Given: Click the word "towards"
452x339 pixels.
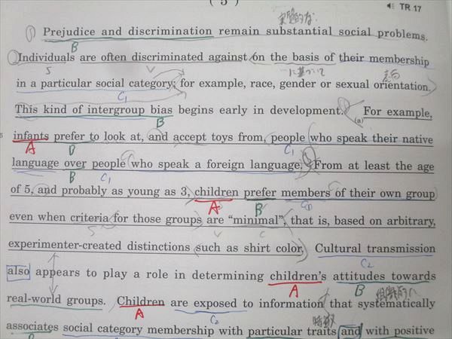Looking at the screenshot, I should [x=414, y=276].
